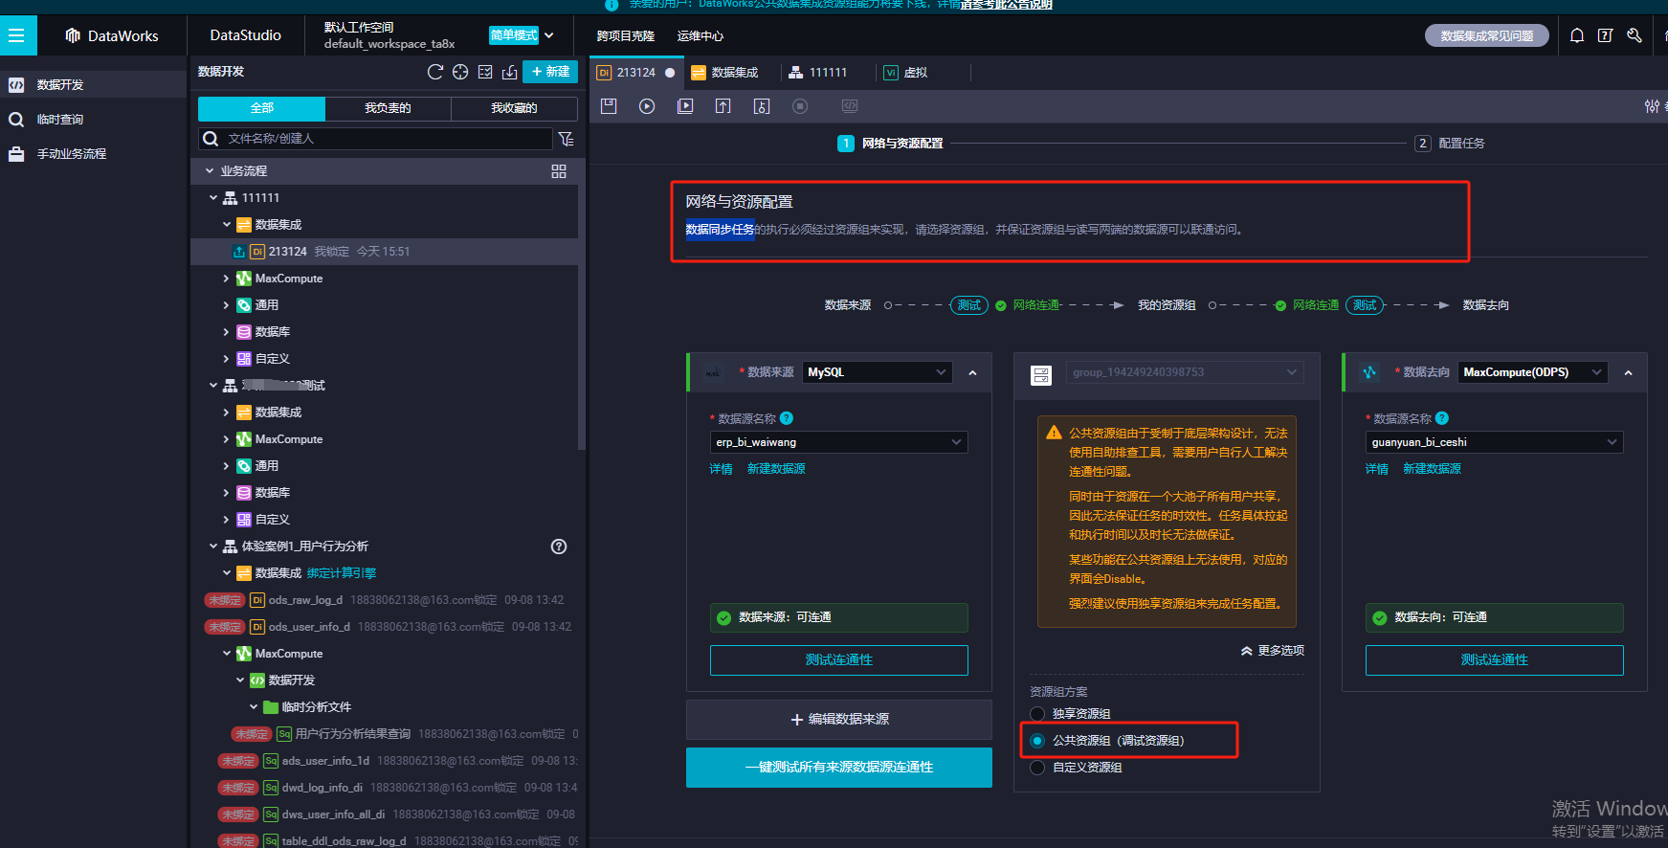Collapse the 数据来源 panel chevron
This screenshot has width=1668, height=848.
[x=973, y=373]
